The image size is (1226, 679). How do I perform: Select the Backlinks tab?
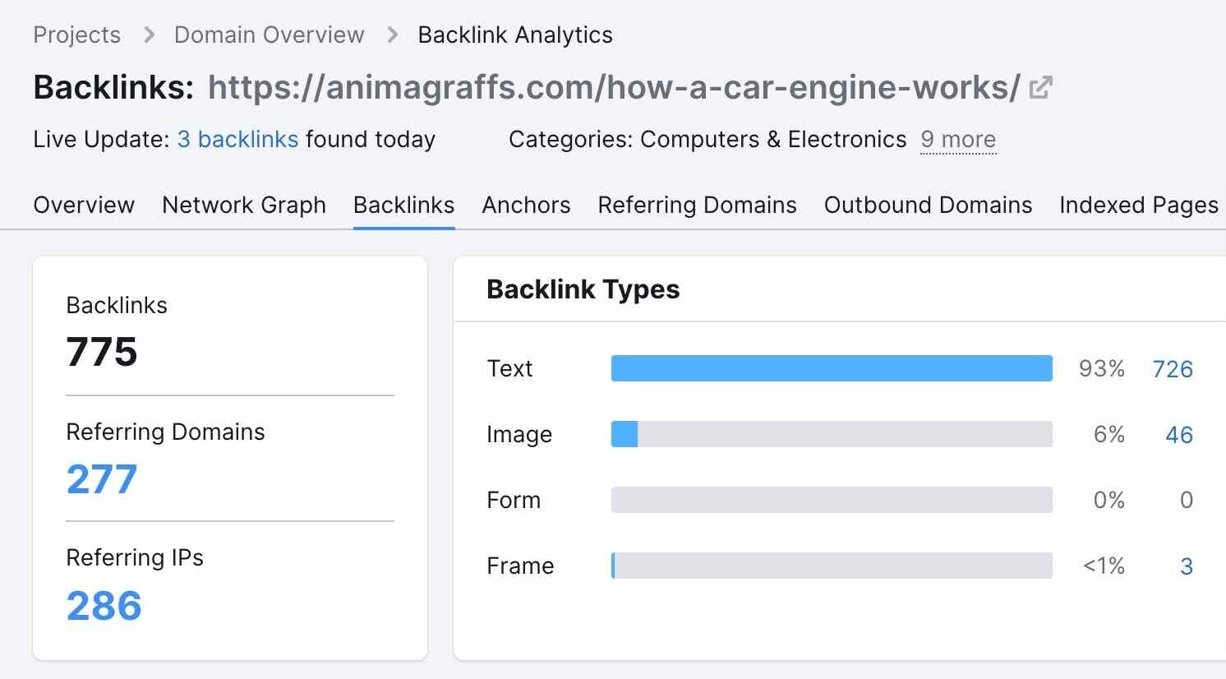pyautogui.click(x=403, y=205)
